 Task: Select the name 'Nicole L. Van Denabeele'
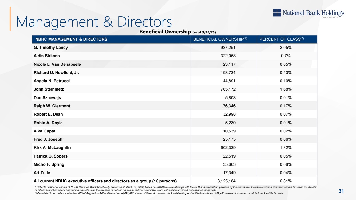tap(57, 64)
